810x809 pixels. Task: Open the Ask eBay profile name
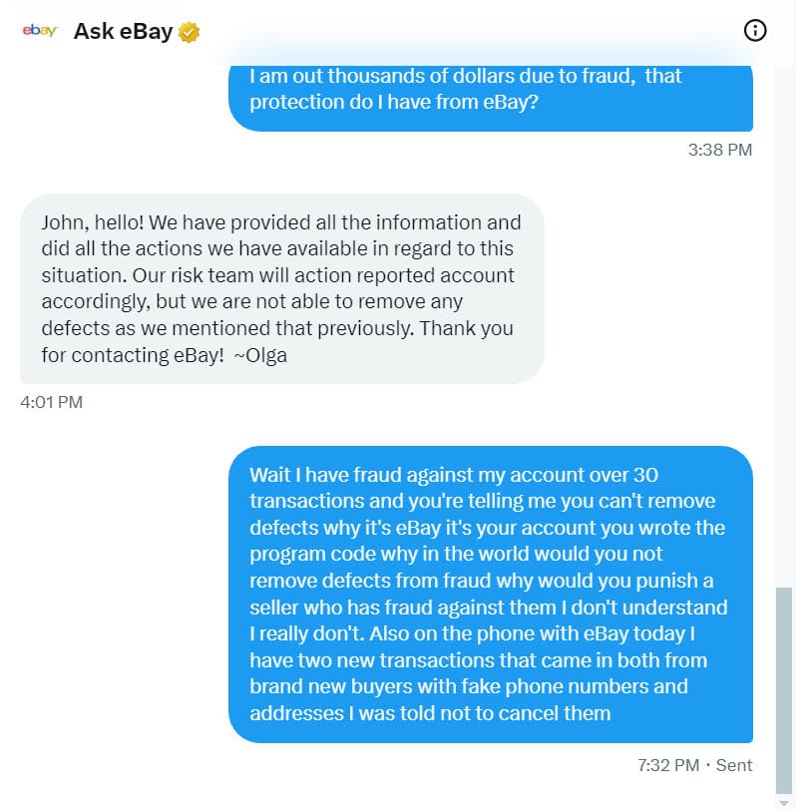[x=124, y=32]
